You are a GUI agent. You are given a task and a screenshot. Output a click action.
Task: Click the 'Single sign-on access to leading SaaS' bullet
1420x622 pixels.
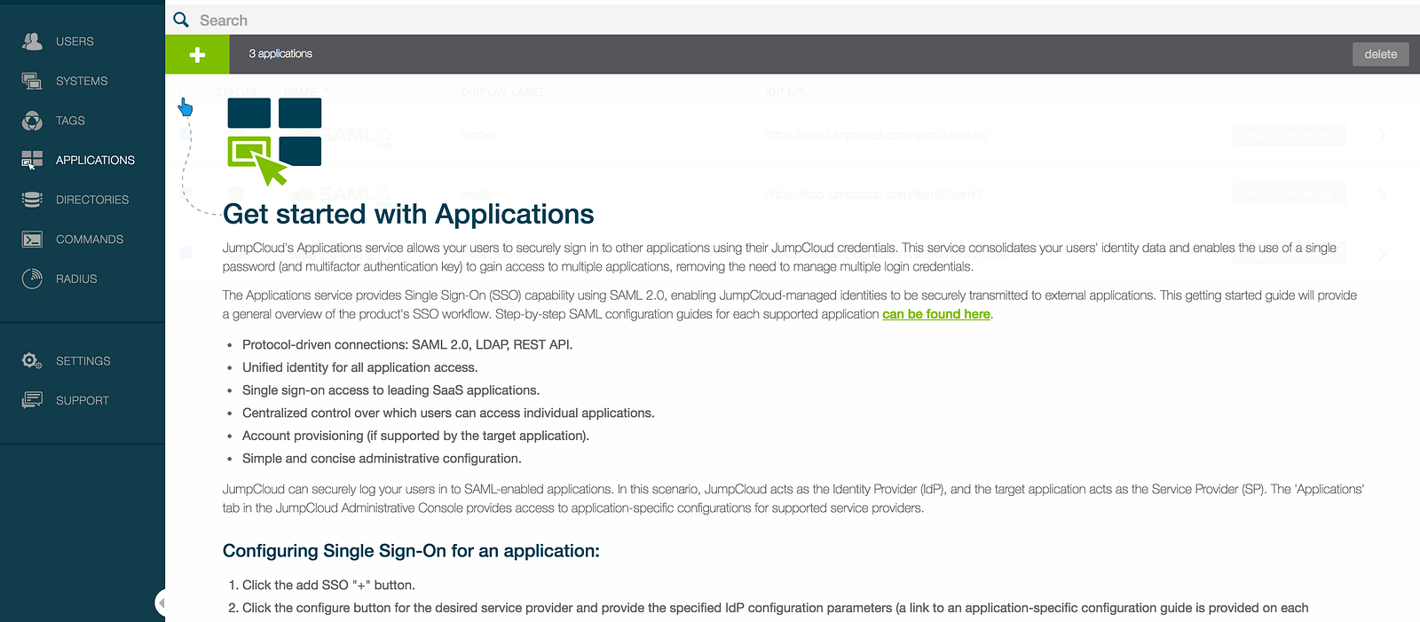[390, 390]
